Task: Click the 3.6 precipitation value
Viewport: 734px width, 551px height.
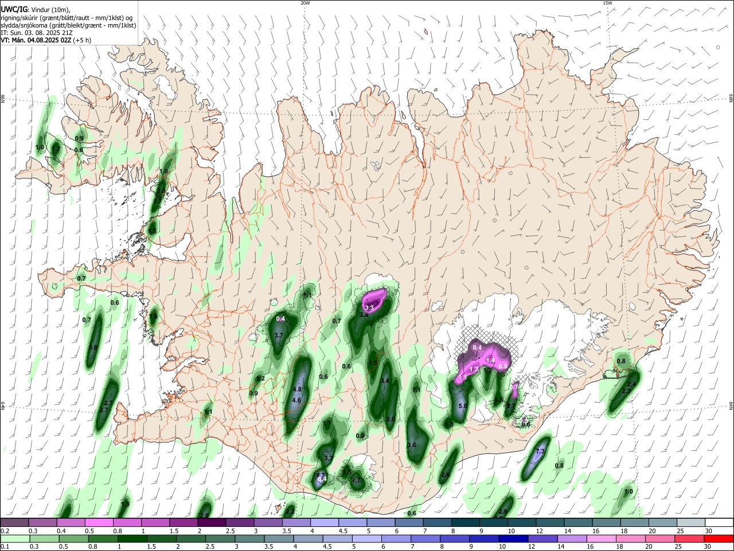Action: coord(411,445)
